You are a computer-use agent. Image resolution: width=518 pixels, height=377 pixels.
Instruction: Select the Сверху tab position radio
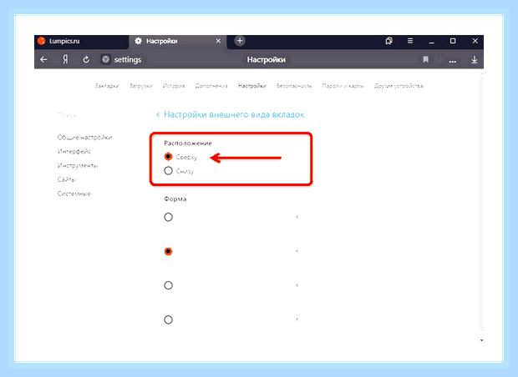[168, 156]
